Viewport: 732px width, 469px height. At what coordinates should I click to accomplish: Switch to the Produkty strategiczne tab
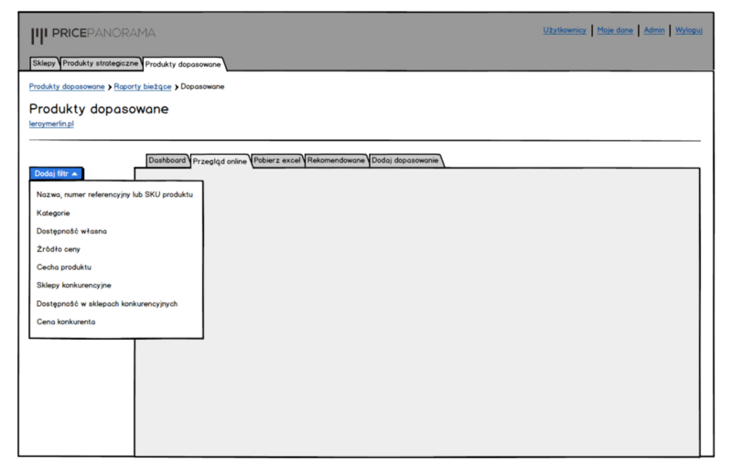point(101,63)
